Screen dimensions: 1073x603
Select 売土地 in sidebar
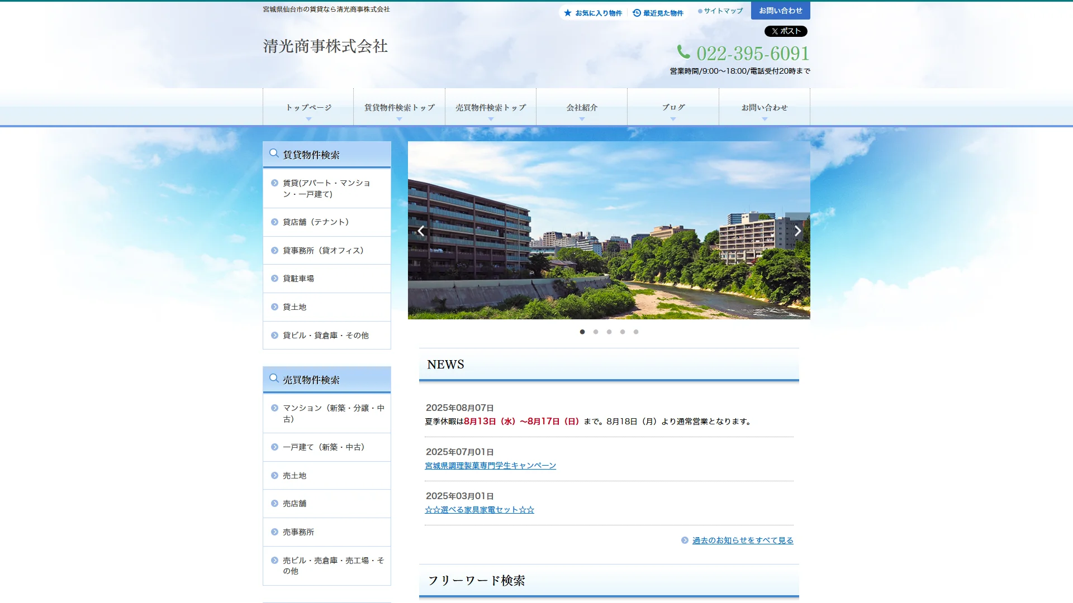[327, 476]
